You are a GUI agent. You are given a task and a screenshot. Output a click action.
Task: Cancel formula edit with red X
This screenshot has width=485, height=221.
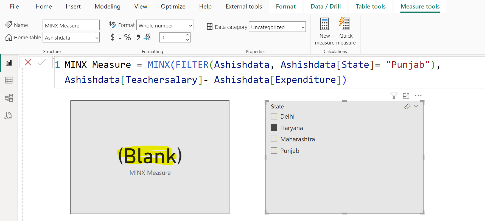pyautogui.click(x=28, y=63)
